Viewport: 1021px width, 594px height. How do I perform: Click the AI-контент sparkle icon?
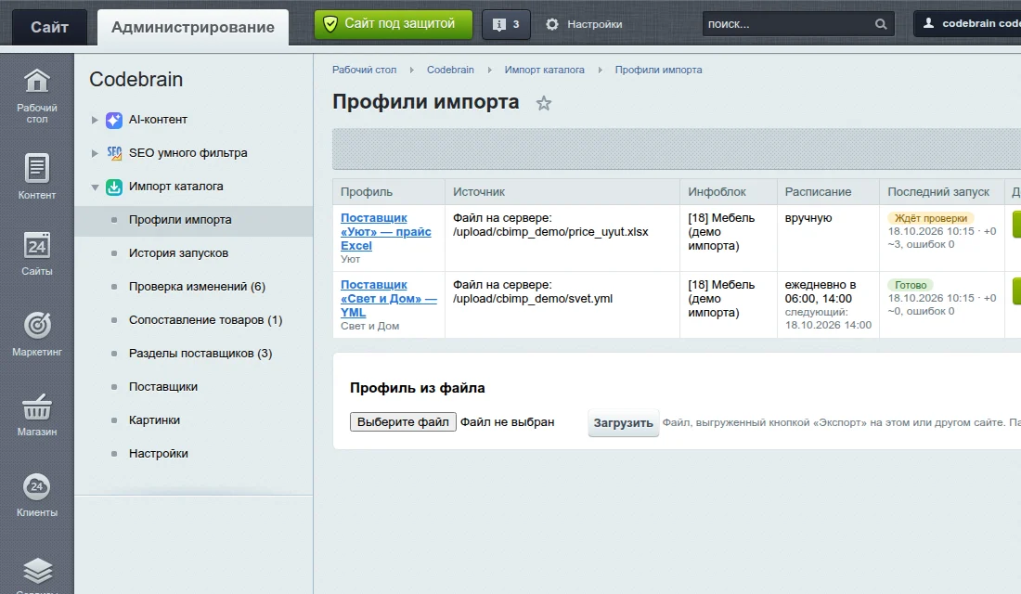point(114,120)
